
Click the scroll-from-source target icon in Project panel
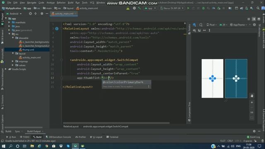(30, 14)
